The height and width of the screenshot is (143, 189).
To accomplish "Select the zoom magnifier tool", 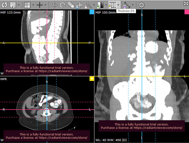I will (x=88, y=5).
